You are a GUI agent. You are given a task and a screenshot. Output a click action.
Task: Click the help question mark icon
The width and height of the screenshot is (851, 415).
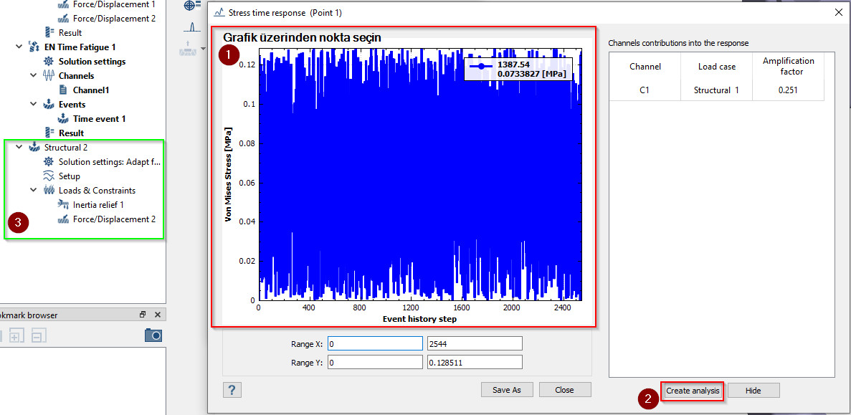[x=232, y=390]
